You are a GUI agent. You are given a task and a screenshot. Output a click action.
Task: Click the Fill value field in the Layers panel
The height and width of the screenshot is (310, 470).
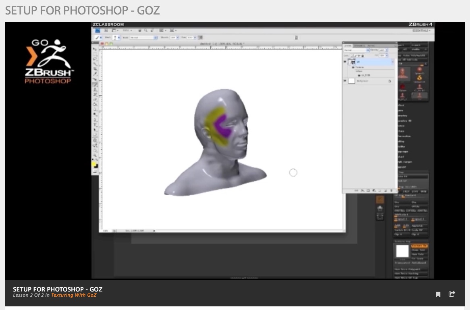[383, 56]
